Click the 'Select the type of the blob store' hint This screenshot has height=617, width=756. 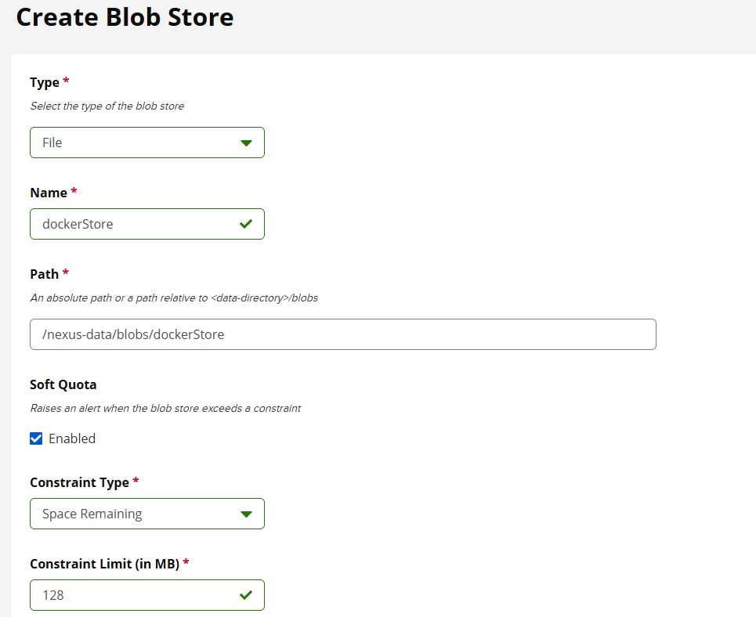[x=107, y=106]
